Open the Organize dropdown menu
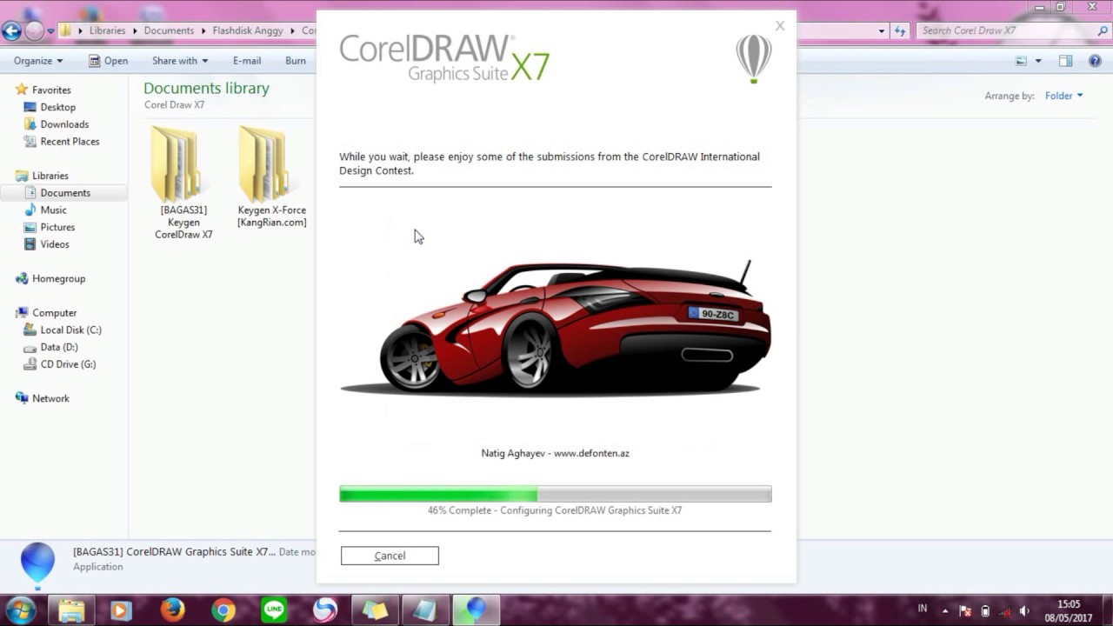Screen dimensions: 1113x626 38,61
